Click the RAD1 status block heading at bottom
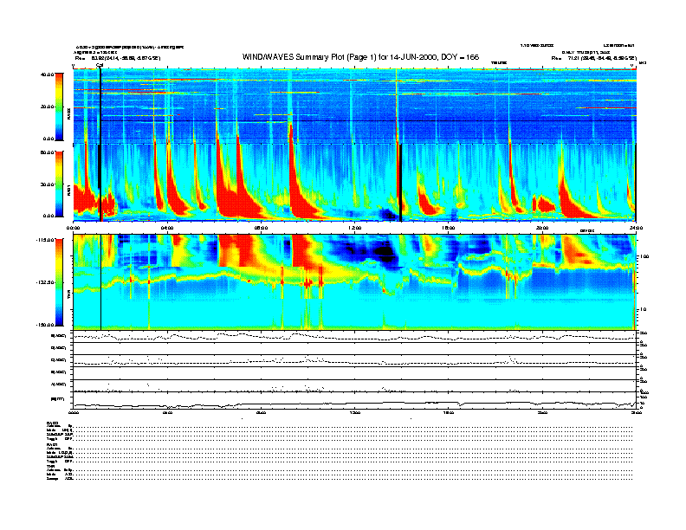This screenshot has width=686, height=530. (x=52, y=444)
